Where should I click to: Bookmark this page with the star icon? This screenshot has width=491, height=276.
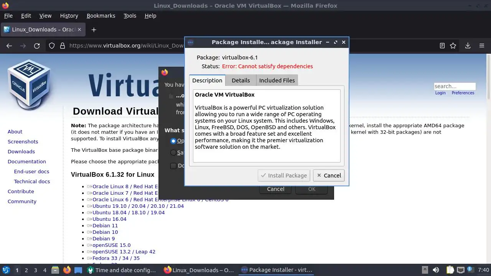453,46
